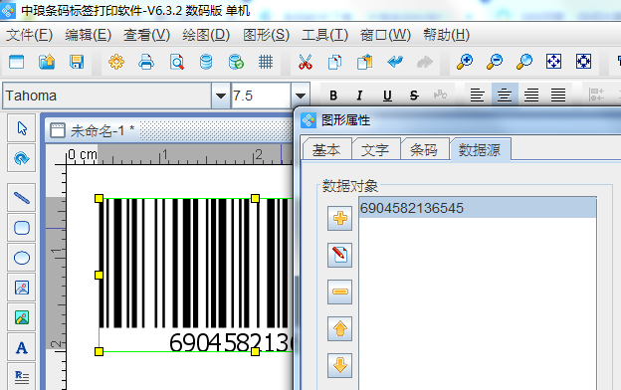Click the Tahoma font name field
621x390 pixels.
coord(107,96)
